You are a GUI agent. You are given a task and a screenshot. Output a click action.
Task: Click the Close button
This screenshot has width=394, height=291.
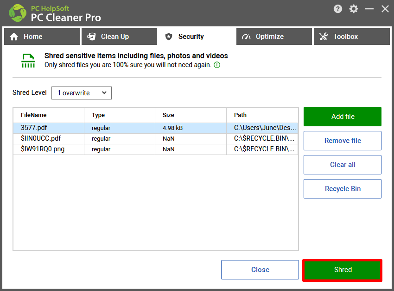260,270
